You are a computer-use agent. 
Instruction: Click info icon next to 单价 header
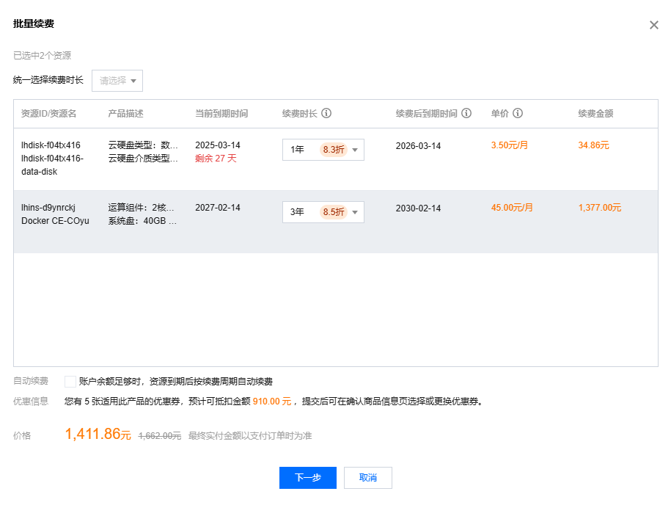click(518, 114)
